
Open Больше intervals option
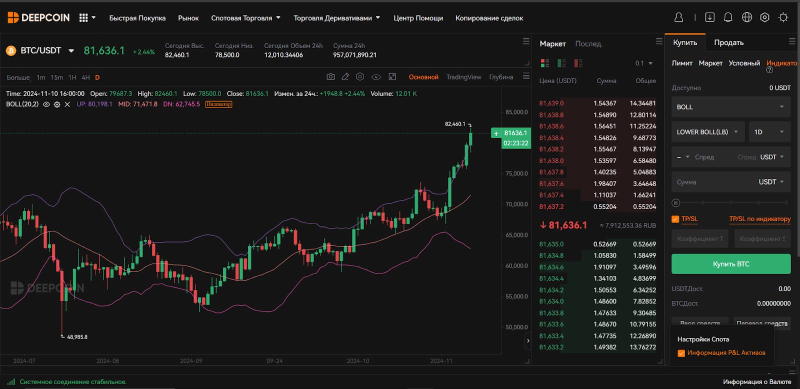point(18,77)
